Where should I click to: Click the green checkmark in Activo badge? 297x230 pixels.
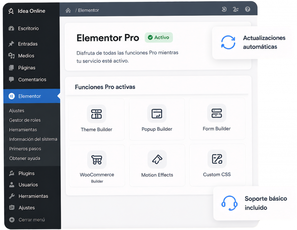click(x=150, y=37)
